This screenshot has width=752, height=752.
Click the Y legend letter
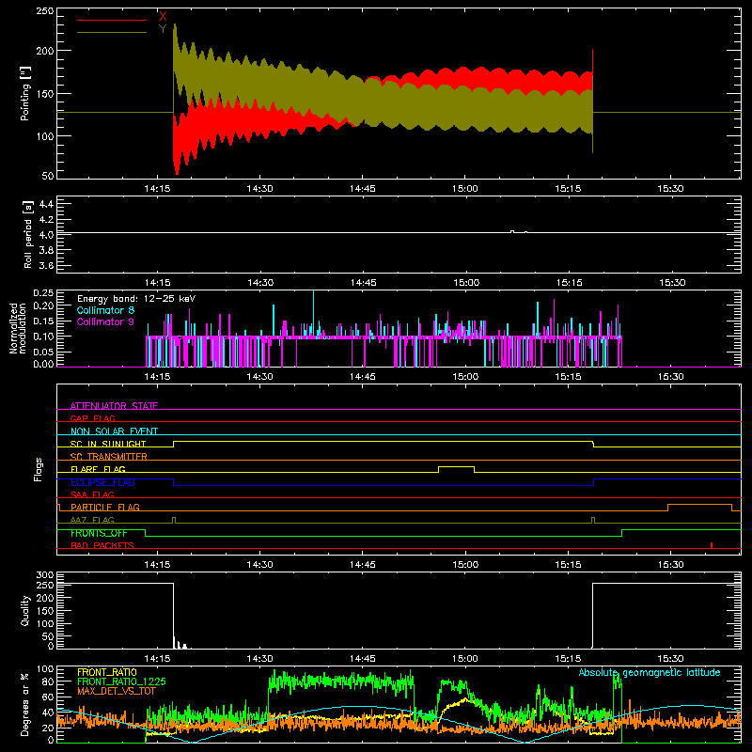pos(163,29)
